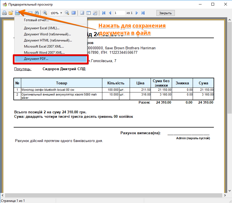Click the Рахунок виписав(ла): label
The width and height of the screenshot is (232, 203).
click(x=141, y=133)
